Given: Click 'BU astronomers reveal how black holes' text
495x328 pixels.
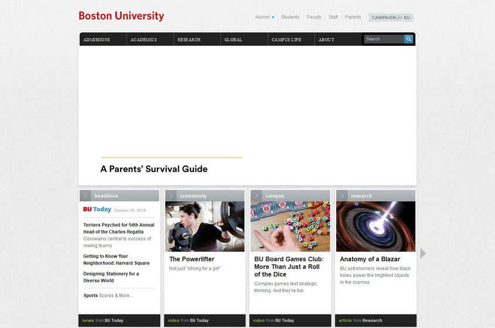Looking at the screenshot, I should pos(375,275).
